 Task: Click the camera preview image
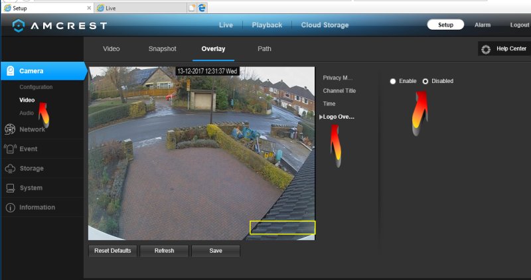click(x=202, y=153)
